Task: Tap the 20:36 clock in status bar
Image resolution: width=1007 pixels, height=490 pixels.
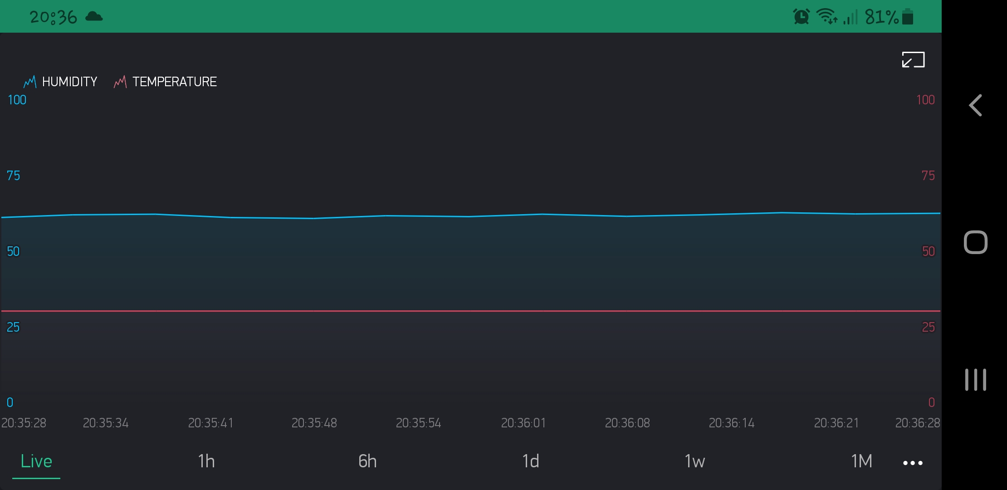Action: click(54, 17)
